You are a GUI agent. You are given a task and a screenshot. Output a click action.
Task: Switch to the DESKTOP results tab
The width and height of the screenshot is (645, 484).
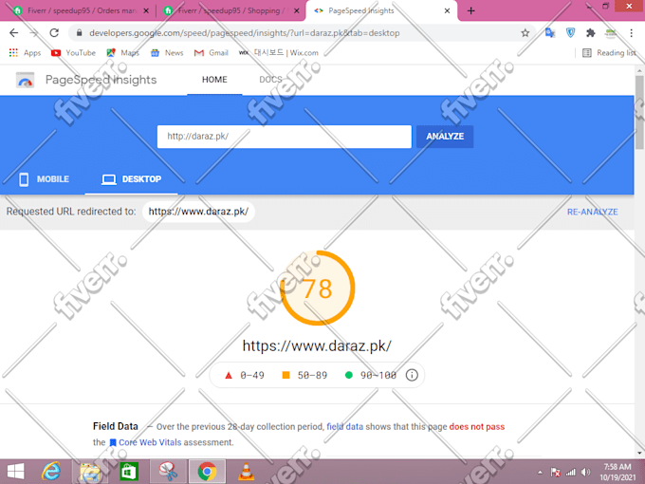click(131, 179)
